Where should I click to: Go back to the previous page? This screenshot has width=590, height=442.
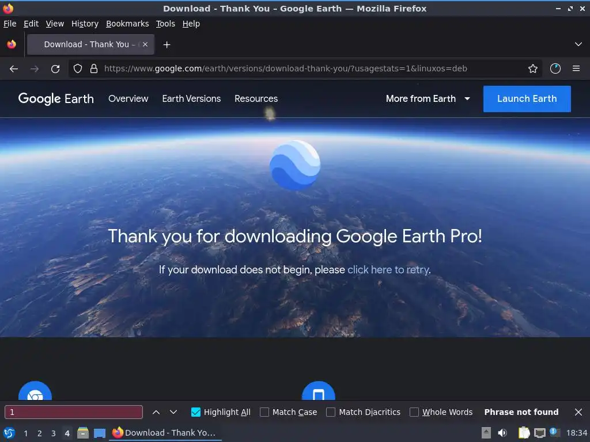click(14, 69)
